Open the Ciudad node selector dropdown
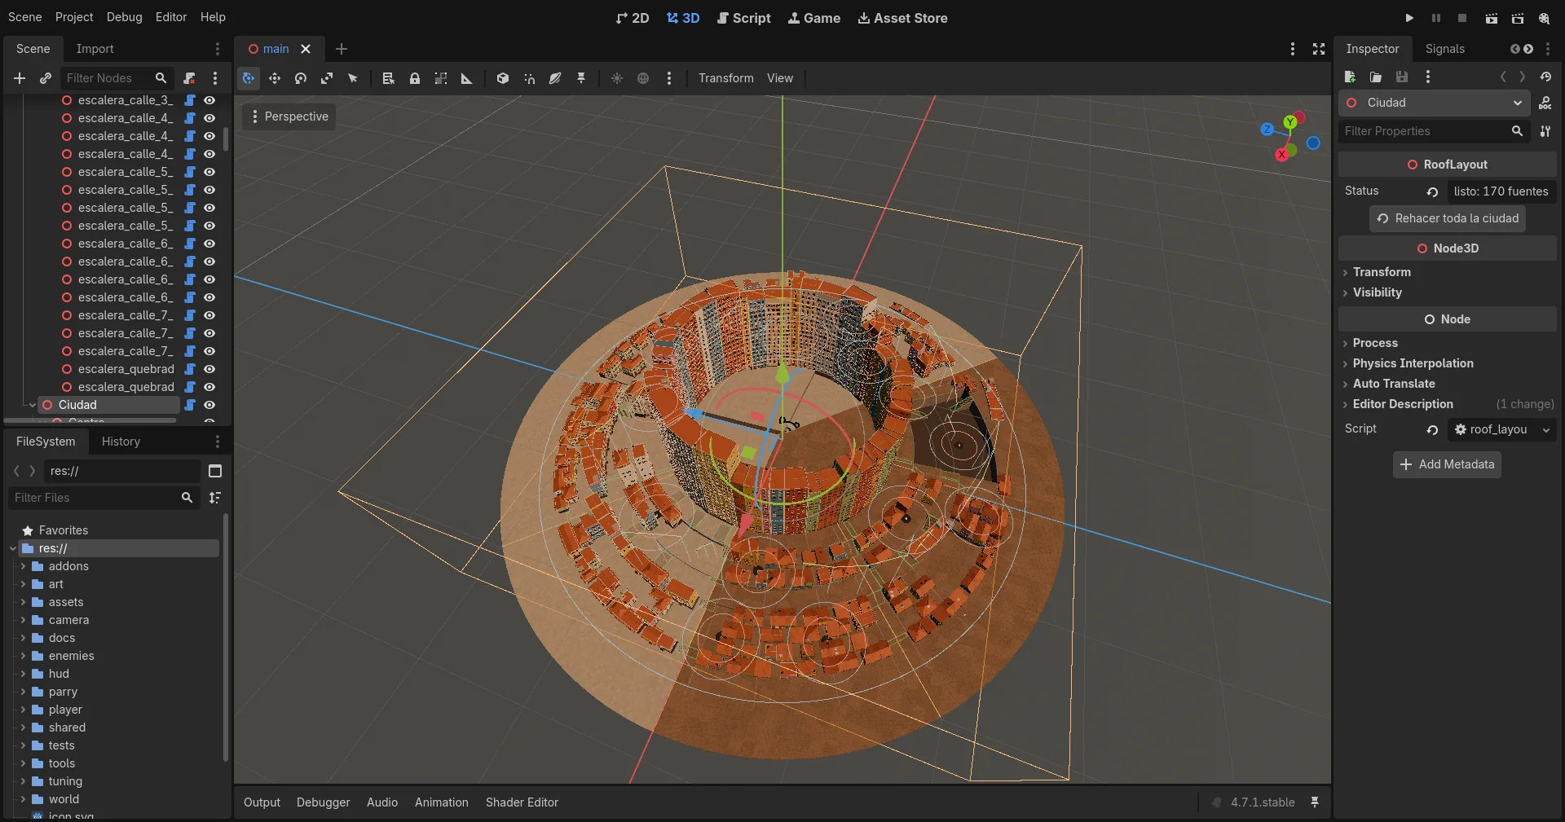This screenshot has height=822, width=1565. pos(1435,103)
